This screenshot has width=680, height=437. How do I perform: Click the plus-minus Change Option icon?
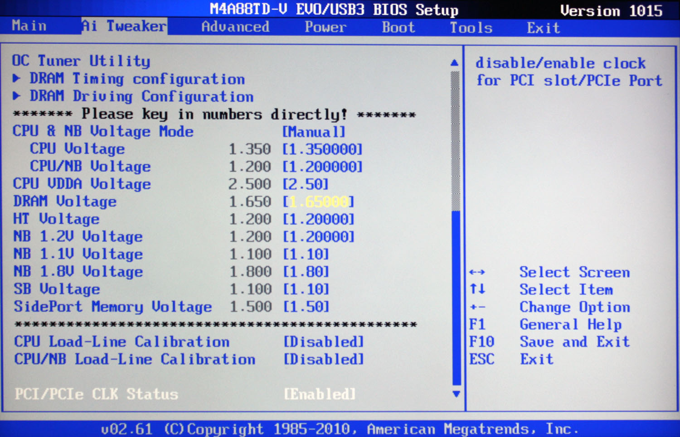[477, 307]
